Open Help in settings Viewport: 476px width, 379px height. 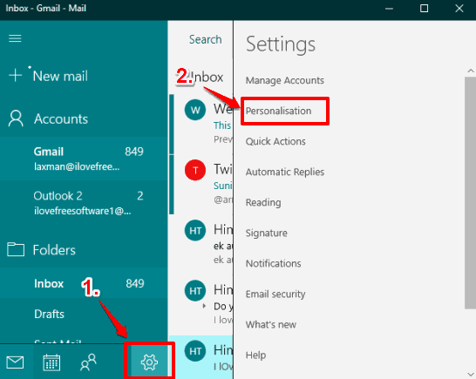[x=255, y=355]
